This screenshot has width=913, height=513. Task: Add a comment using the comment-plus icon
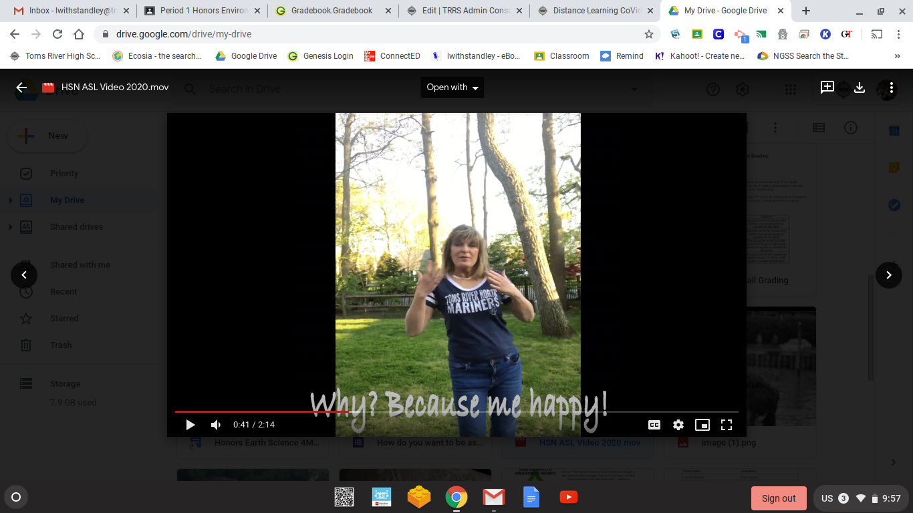coord(827,88)
